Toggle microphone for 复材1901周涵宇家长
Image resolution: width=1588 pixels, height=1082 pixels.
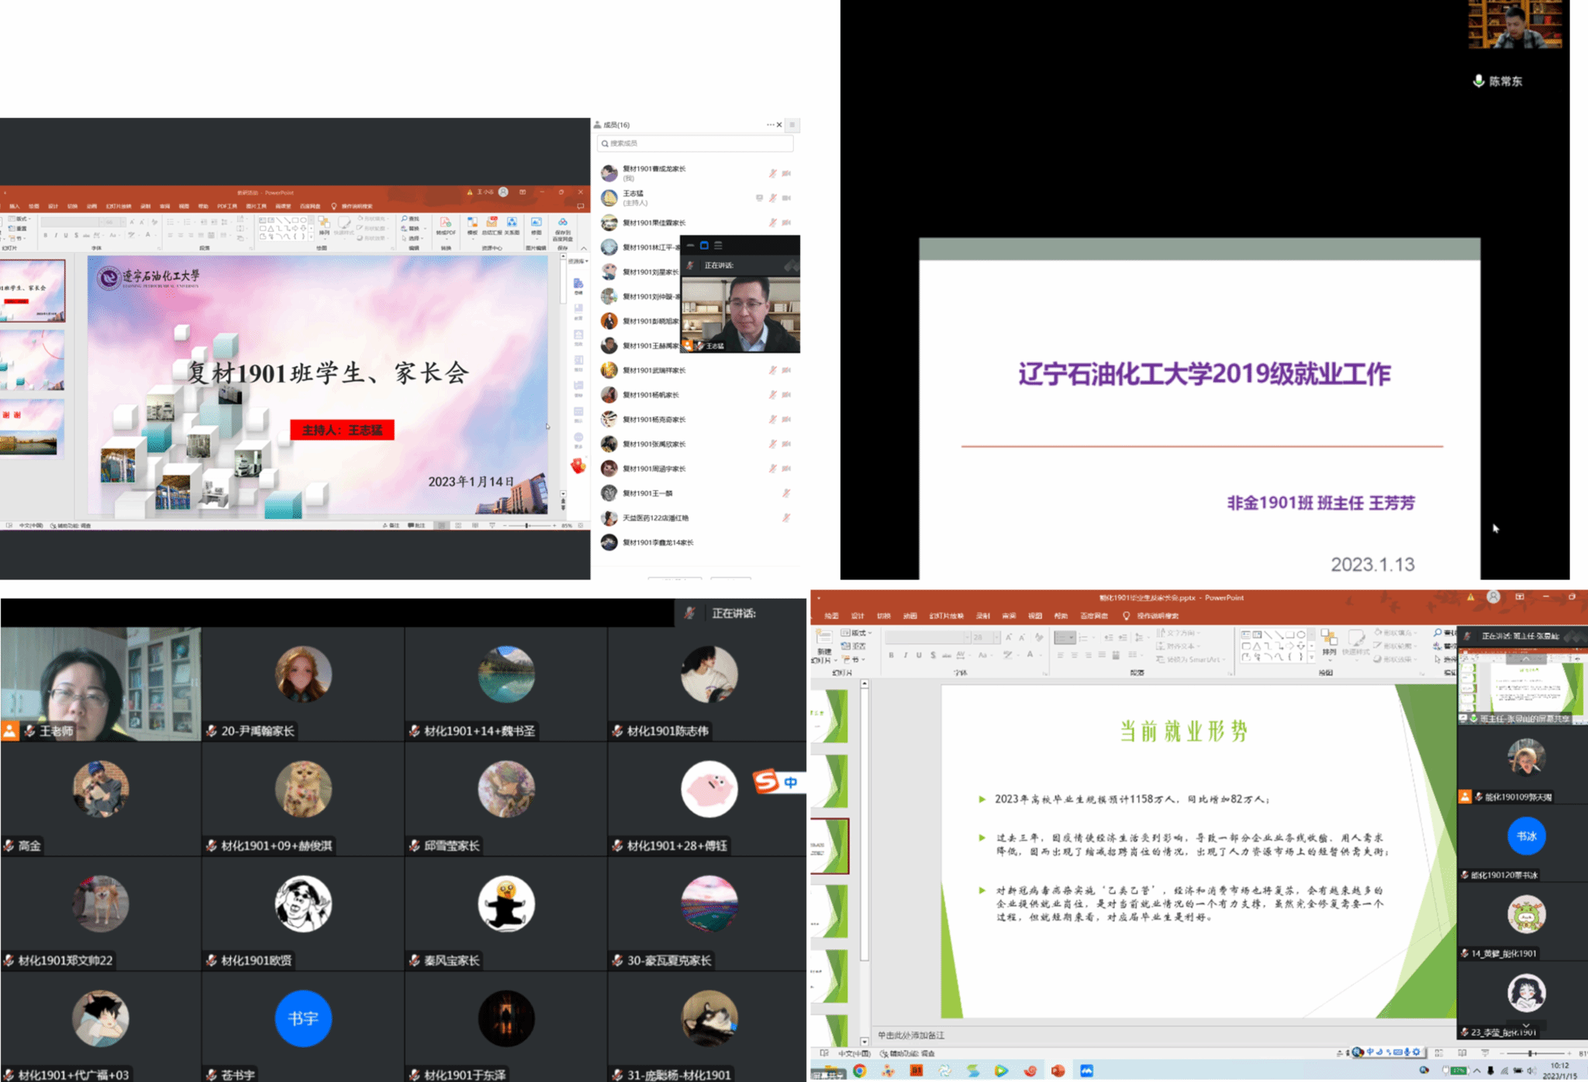pos(773,468)
